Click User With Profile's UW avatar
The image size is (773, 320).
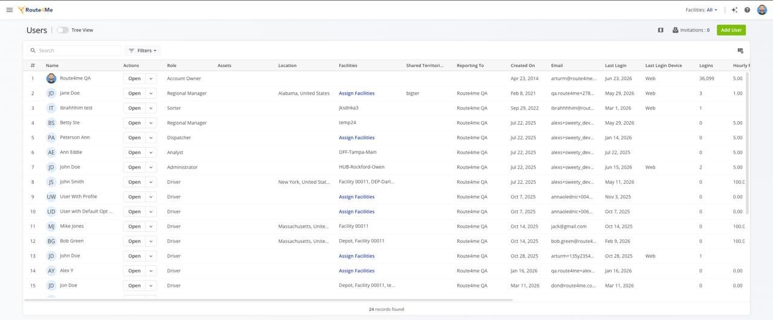pyautogui.click(x=51, y=196)
